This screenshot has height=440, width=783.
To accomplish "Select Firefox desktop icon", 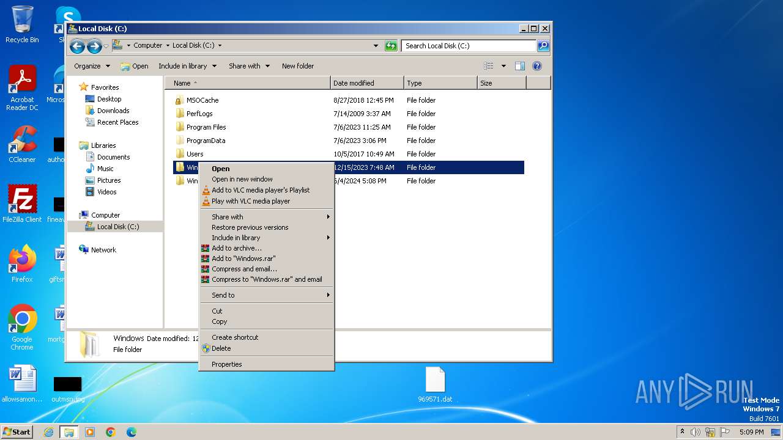I will 22,264.
